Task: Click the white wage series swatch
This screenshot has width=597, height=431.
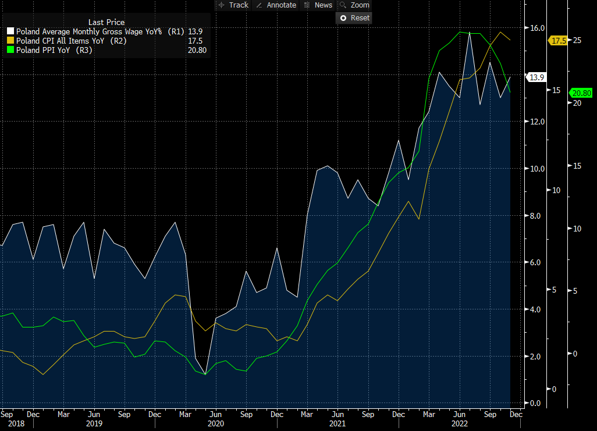Action: [10, 31]
